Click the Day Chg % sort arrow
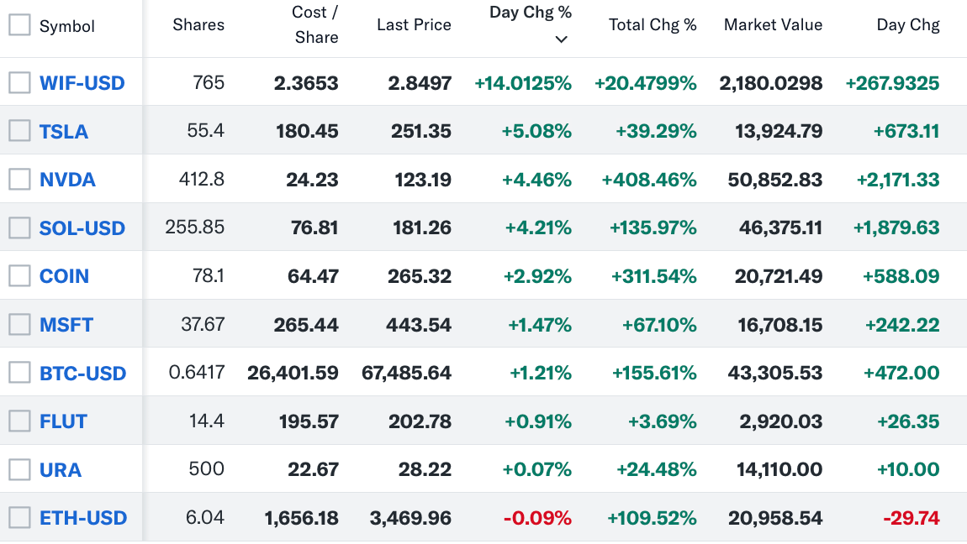The image size is (967, 544). [x=562, y=39]
